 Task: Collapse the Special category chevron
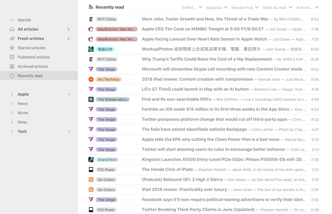[x=12, y=20]
